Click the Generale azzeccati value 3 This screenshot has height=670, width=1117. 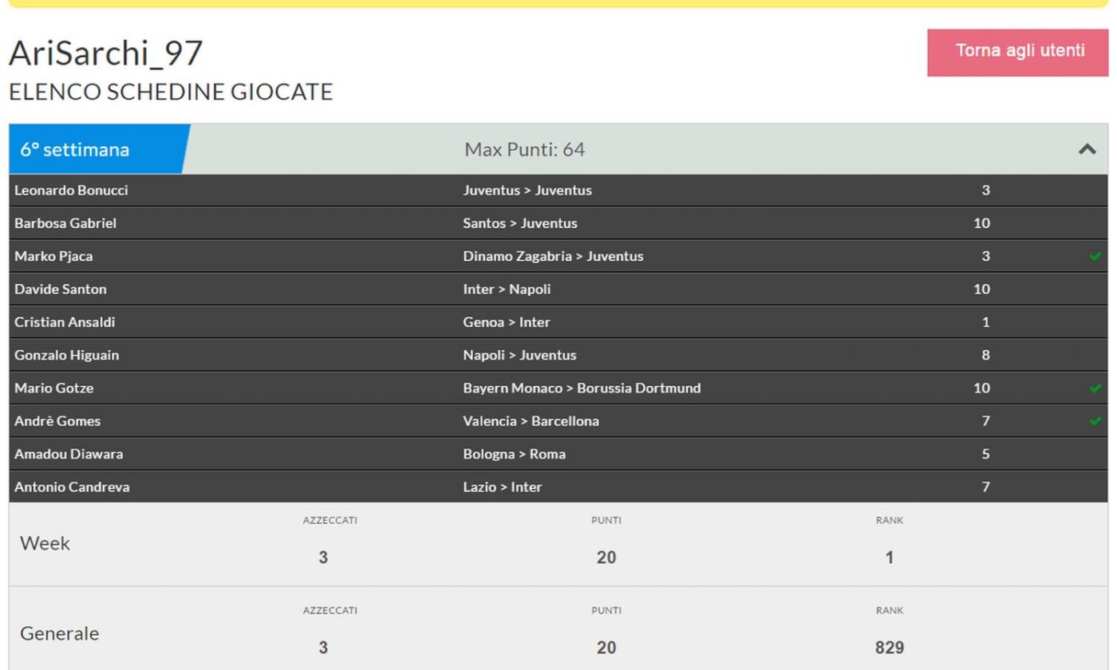[x=323, y=648]
